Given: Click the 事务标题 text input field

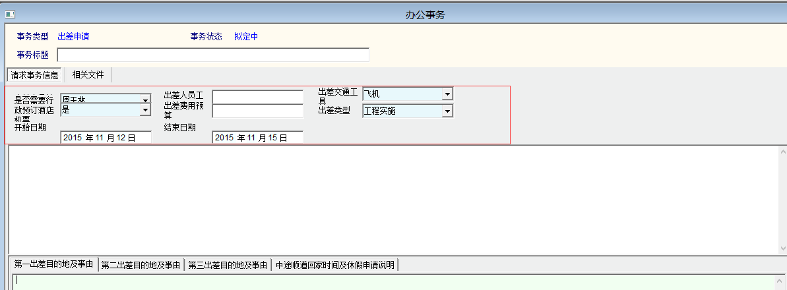Looking at the screenshot, I should point(213,55).
